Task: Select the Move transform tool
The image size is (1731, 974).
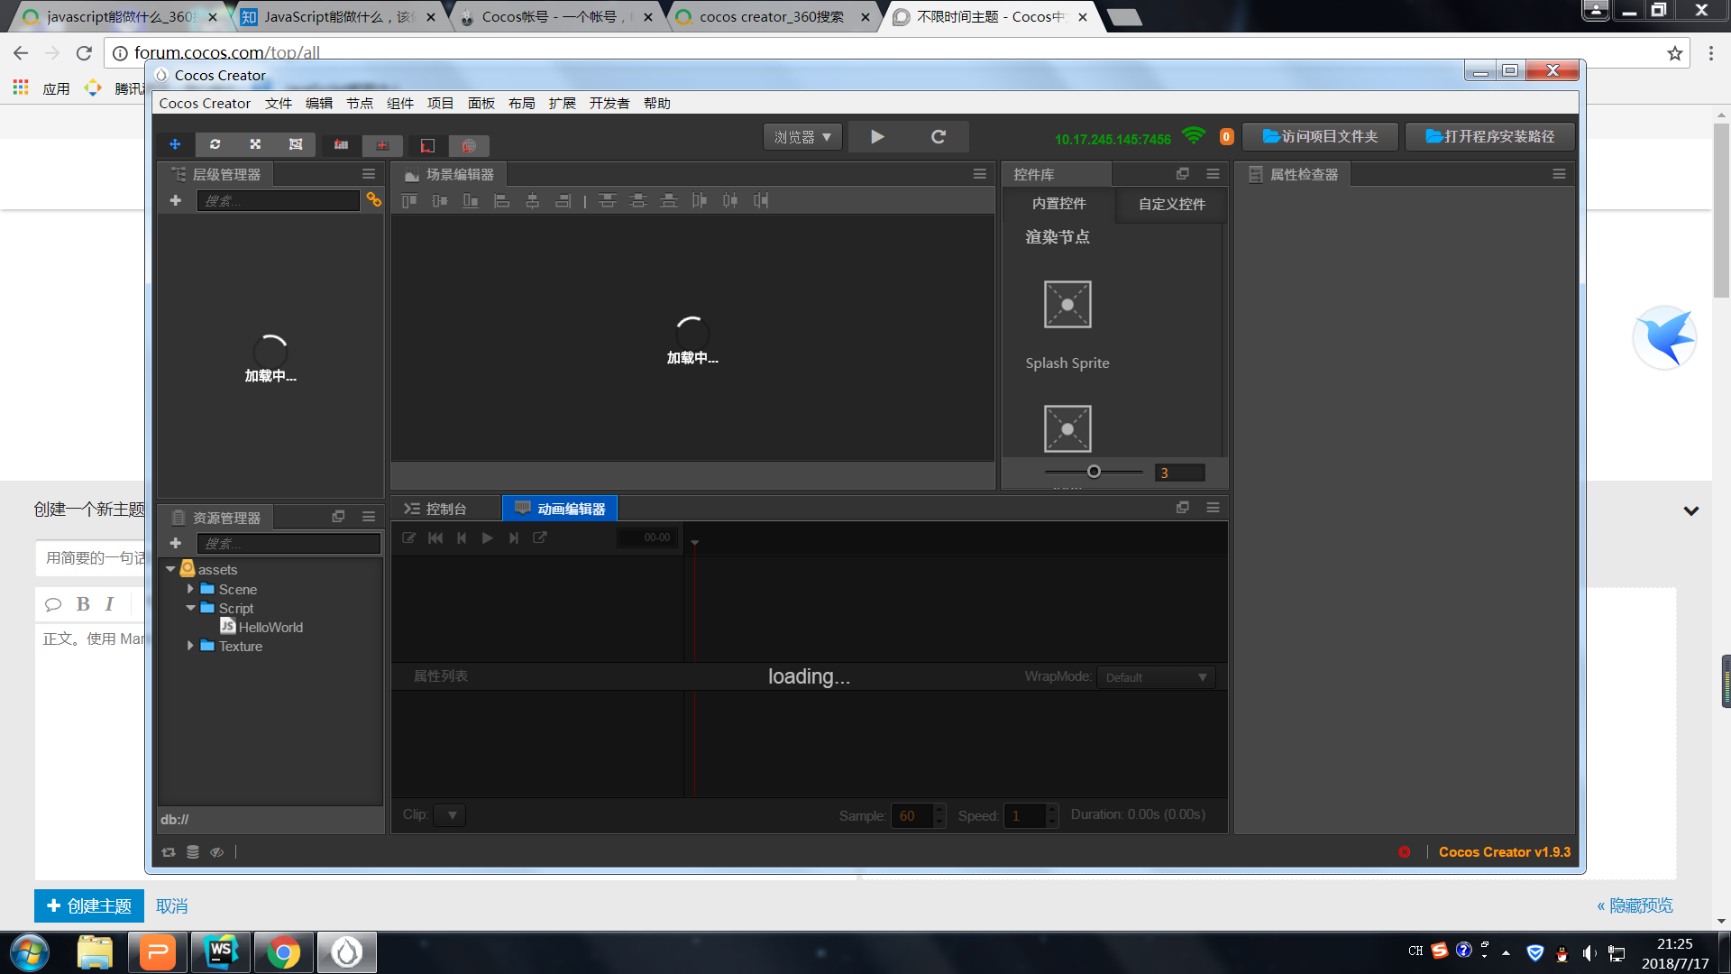Action: coord(175,144)
